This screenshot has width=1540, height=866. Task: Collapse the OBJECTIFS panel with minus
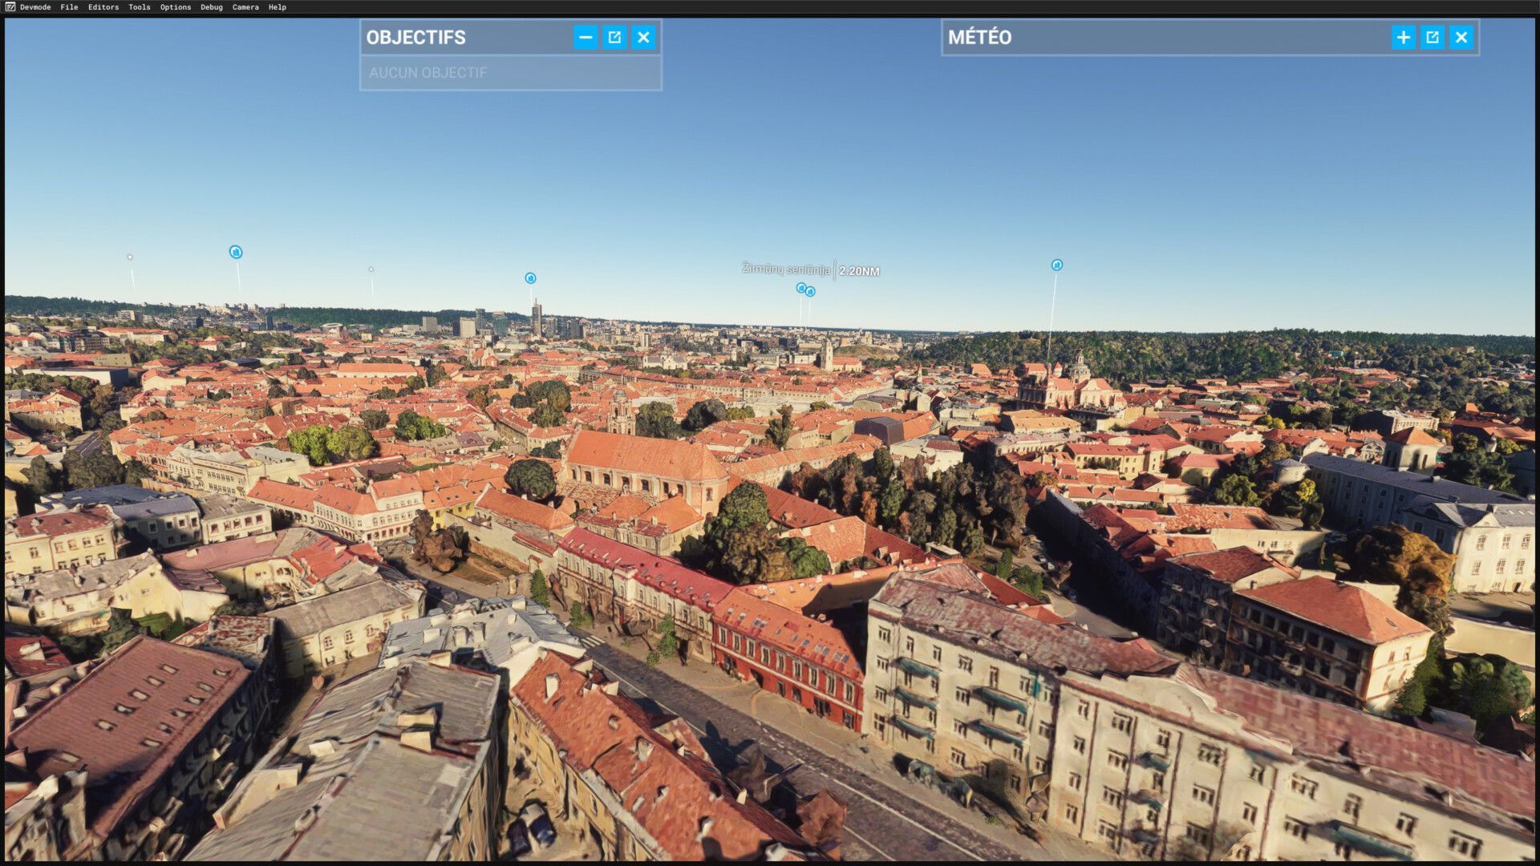coord(586,38)
